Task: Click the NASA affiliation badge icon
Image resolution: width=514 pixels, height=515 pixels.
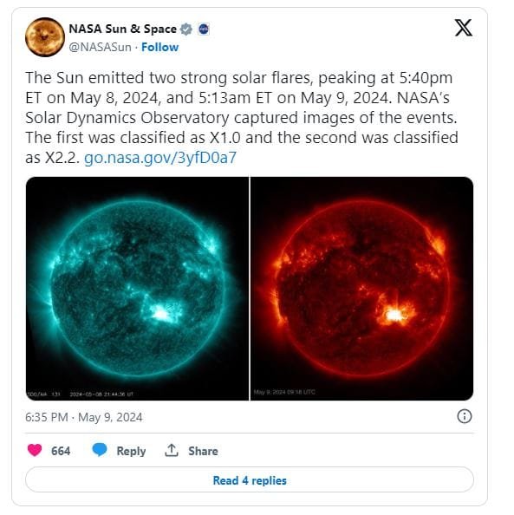Action: coord(204,29)
